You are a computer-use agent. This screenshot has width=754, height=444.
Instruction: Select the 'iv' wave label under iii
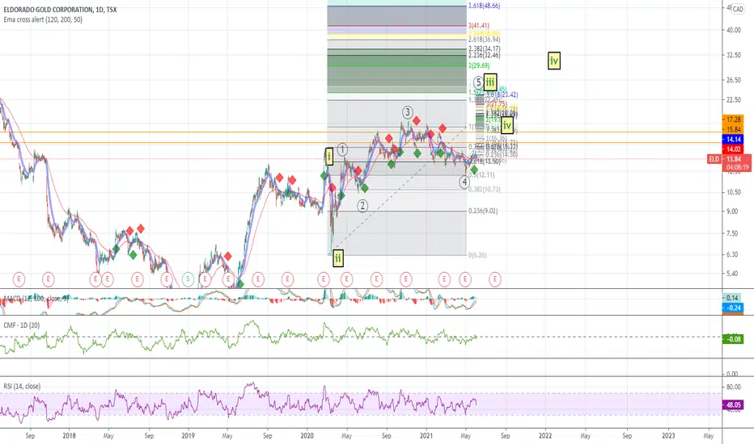click(506, 126)
